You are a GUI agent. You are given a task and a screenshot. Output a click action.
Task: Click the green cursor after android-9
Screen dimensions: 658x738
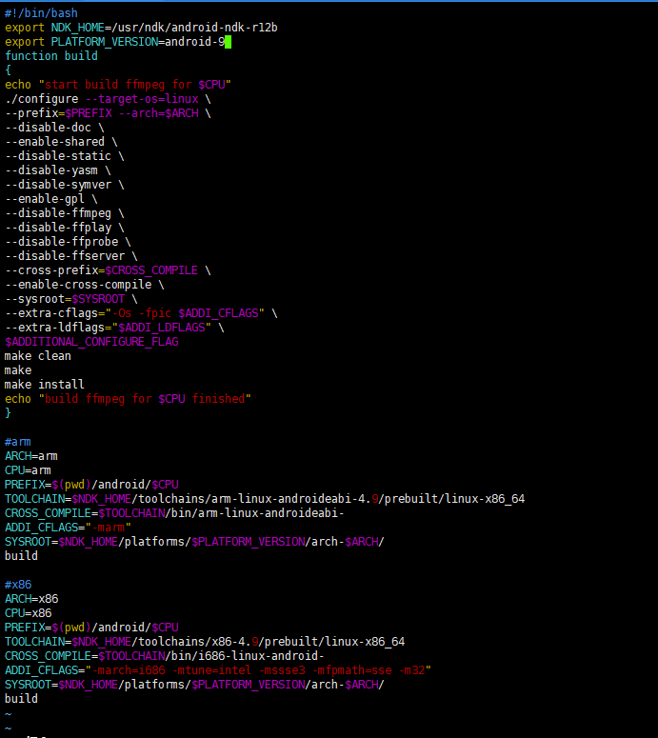[228, 42]
